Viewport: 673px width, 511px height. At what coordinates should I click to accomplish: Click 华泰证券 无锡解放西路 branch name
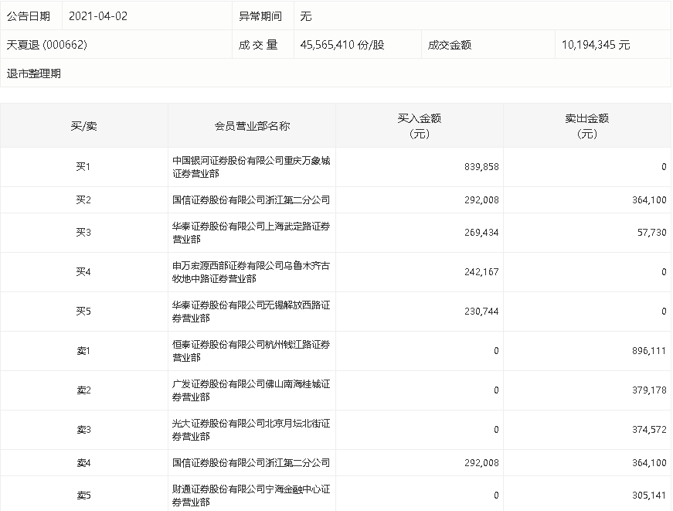pos(251,312)
